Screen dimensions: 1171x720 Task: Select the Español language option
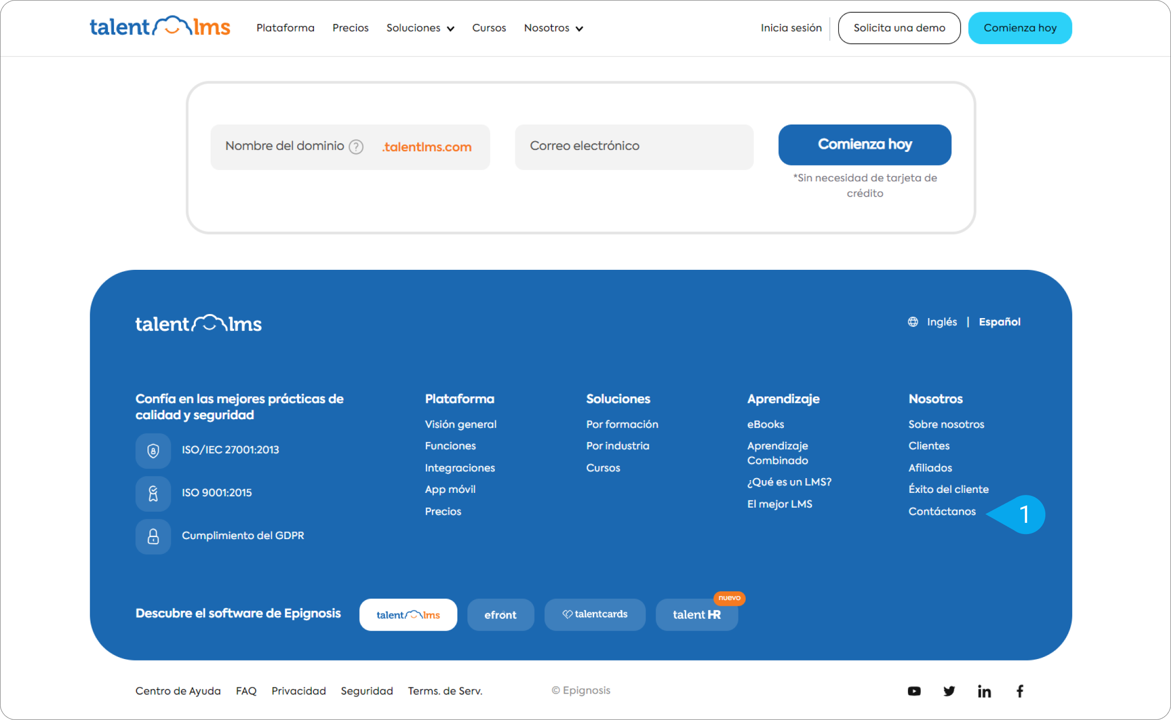(1000, 322)
